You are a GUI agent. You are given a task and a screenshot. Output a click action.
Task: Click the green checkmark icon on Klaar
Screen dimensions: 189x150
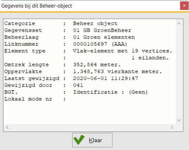click(x=79, y=140)
